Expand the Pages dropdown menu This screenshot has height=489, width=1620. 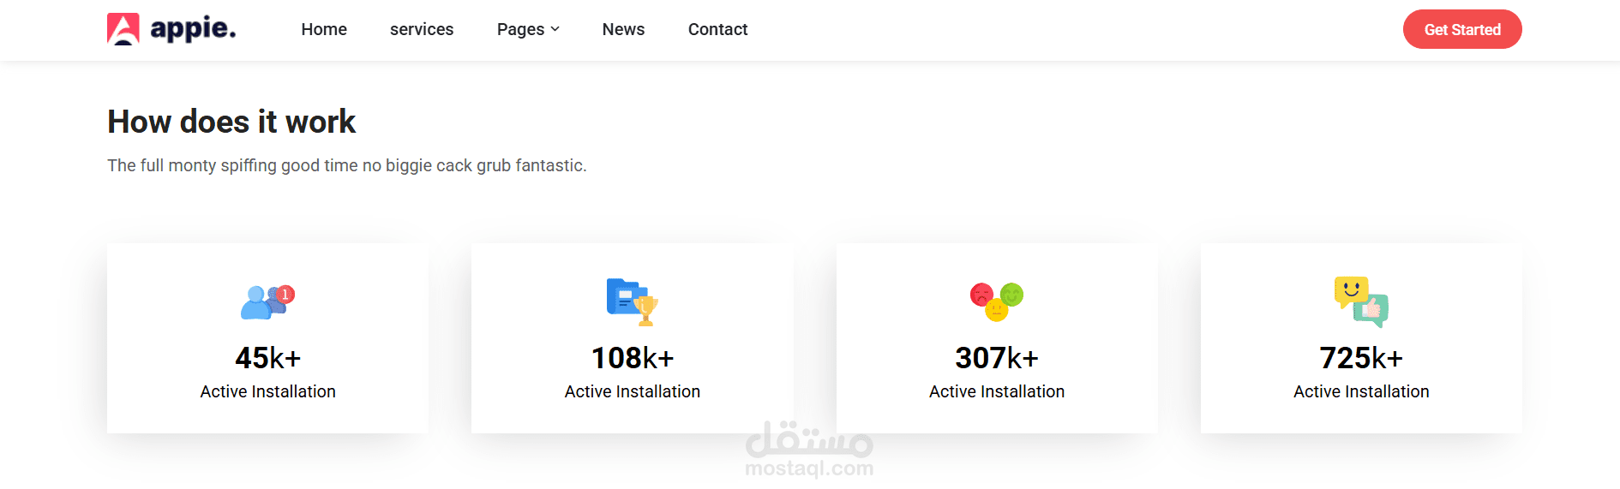(x=528, y=29)
